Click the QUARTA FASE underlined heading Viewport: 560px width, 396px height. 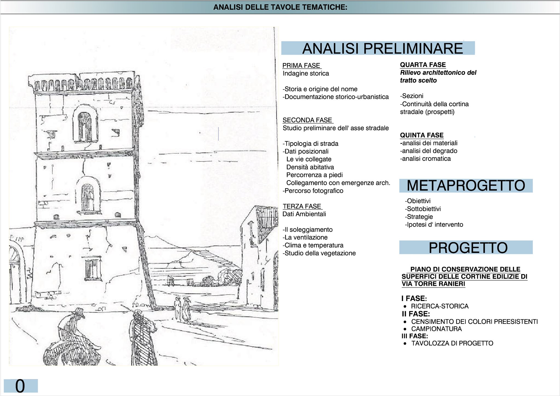pos(423,65)
